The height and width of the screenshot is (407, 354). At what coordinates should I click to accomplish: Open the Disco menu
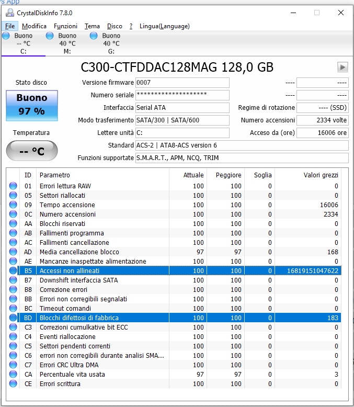point(115,26)
